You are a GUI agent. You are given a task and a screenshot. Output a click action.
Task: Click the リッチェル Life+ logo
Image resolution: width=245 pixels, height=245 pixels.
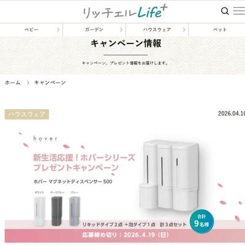(125, 12)
